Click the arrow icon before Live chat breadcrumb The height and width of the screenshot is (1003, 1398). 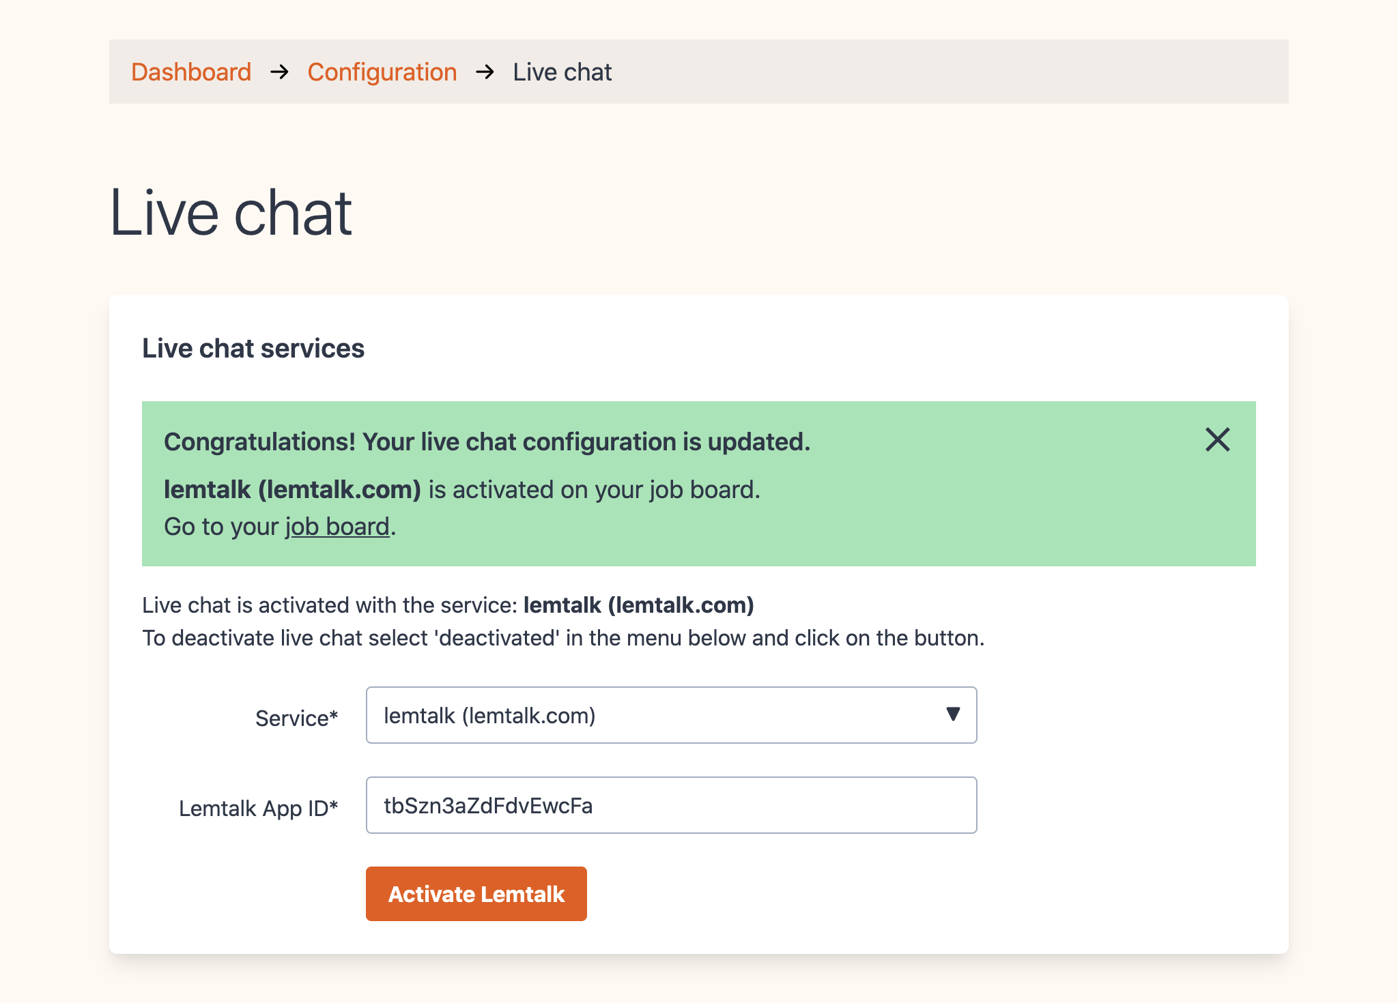click(485, 72)
